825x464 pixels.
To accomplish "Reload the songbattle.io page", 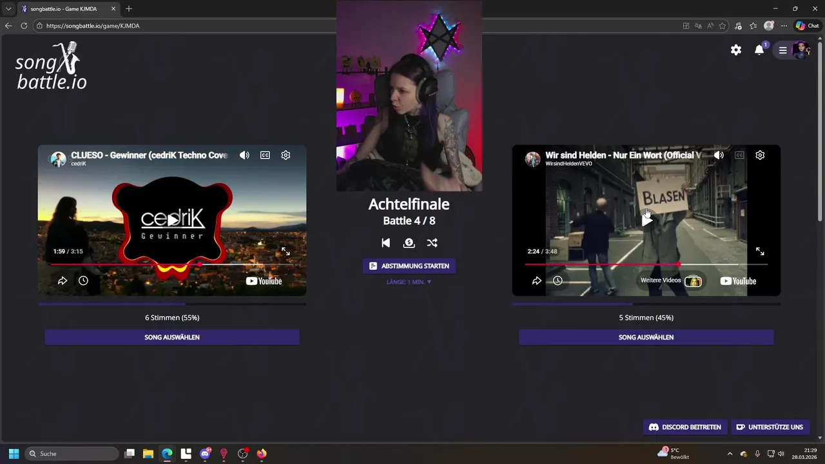I will click(24, 26).
